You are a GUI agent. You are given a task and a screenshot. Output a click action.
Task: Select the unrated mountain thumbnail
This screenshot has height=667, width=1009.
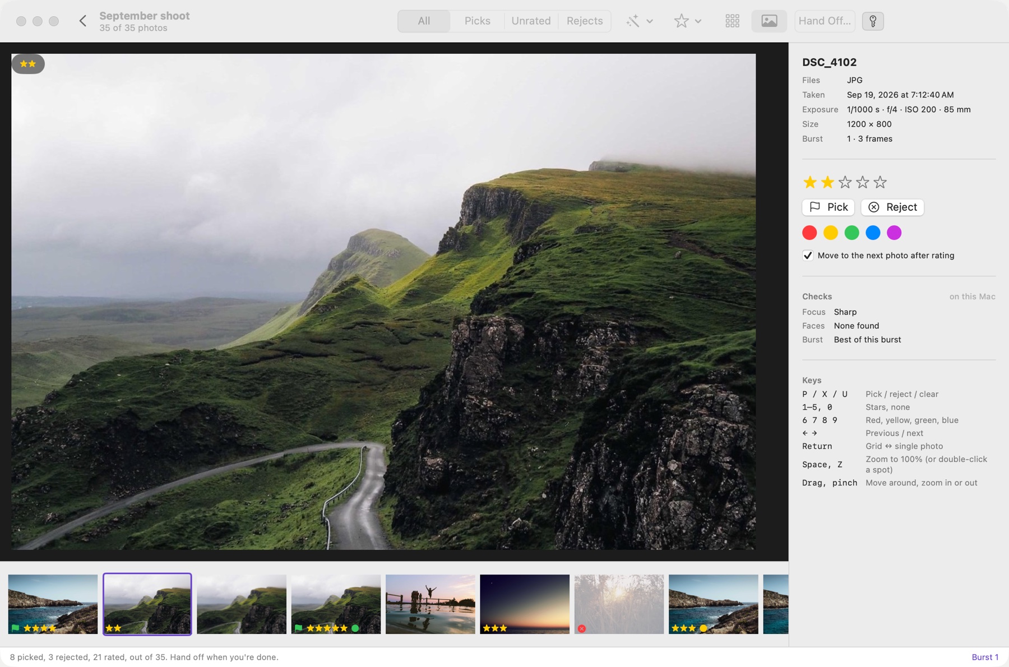(242, 604)
